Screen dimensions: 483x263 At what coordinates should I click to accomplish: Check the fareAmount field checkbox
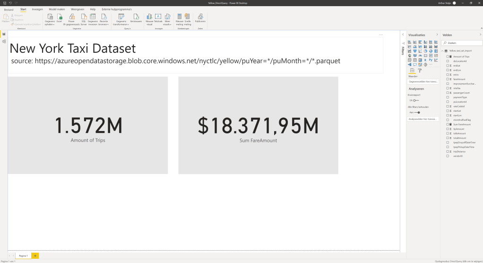coord(448,79)
